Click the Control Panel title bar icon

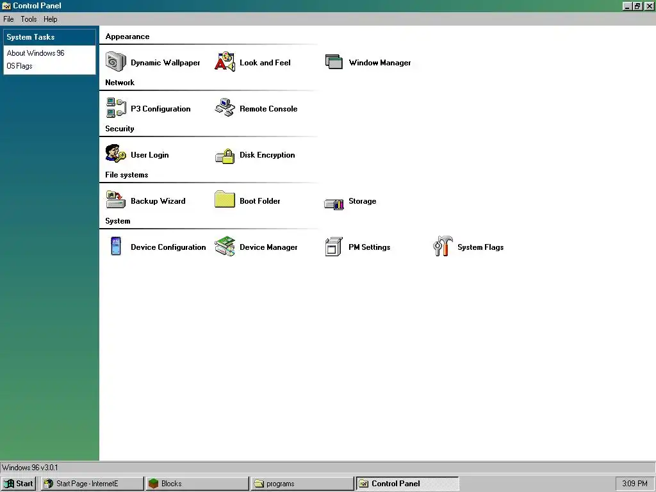click(6, 6)
